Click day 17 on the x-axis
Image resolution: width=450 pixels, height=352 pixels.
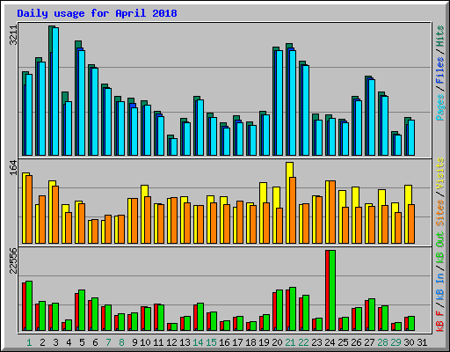237,342
